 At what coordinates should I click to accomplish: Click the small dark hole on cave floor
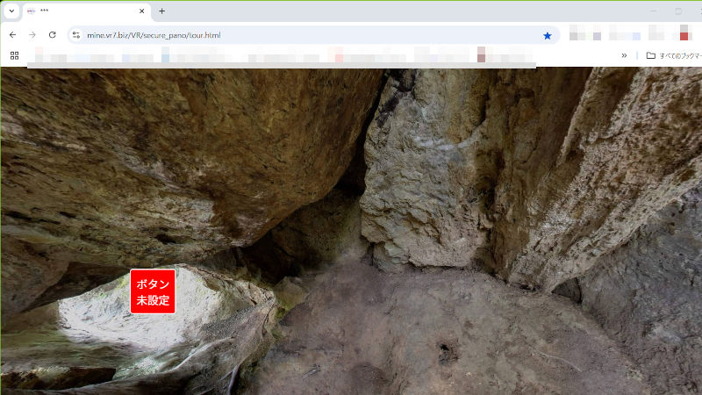click(x=448, y=353)
